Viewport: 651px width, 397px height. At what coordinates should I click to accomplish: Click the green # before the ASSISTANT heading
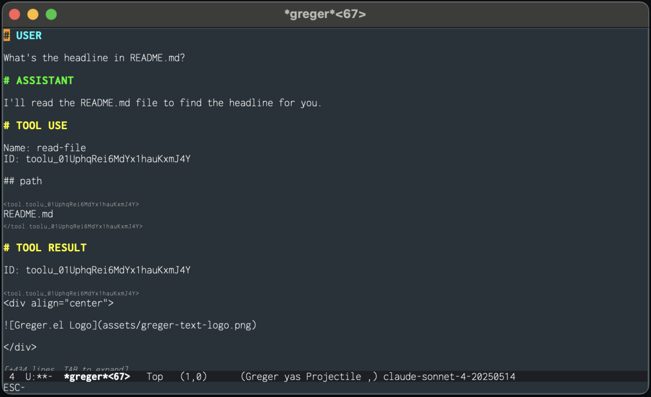pyautogui.click(x=6, y=80)
